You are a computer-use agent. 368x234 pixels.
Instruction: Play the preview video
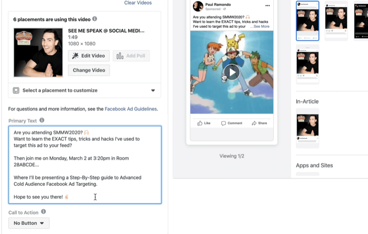(x=232, y=72)
